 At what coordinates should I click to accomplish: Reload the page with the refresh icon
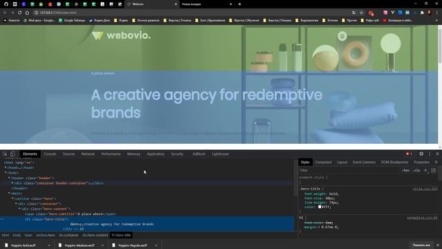[19, 12]
